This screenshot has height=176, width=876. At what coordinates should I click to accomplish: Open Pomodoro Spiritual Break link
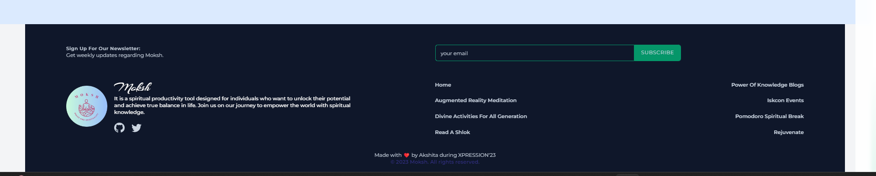click(769, 116)
